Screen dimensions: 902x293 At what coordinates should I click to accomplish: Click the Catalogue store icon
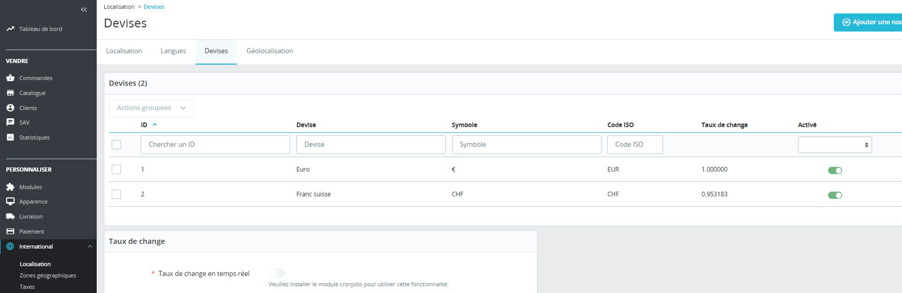pyautogui.click(x=10, y=93)
